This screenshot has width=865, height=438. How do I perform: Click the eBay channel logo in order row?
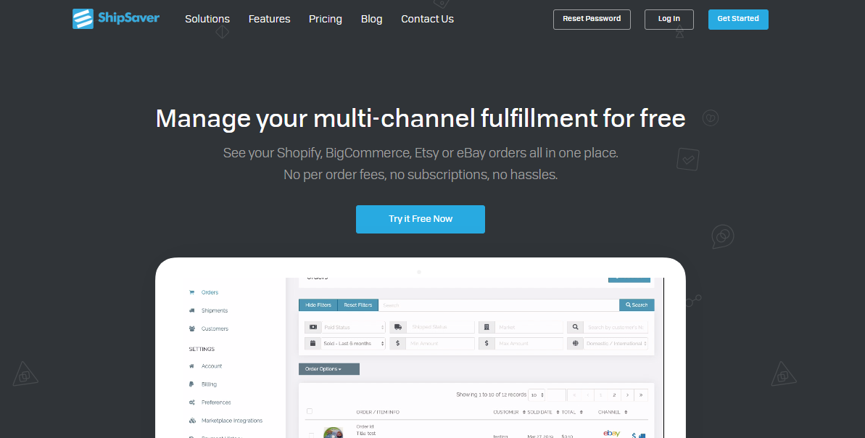click(612, 434)
